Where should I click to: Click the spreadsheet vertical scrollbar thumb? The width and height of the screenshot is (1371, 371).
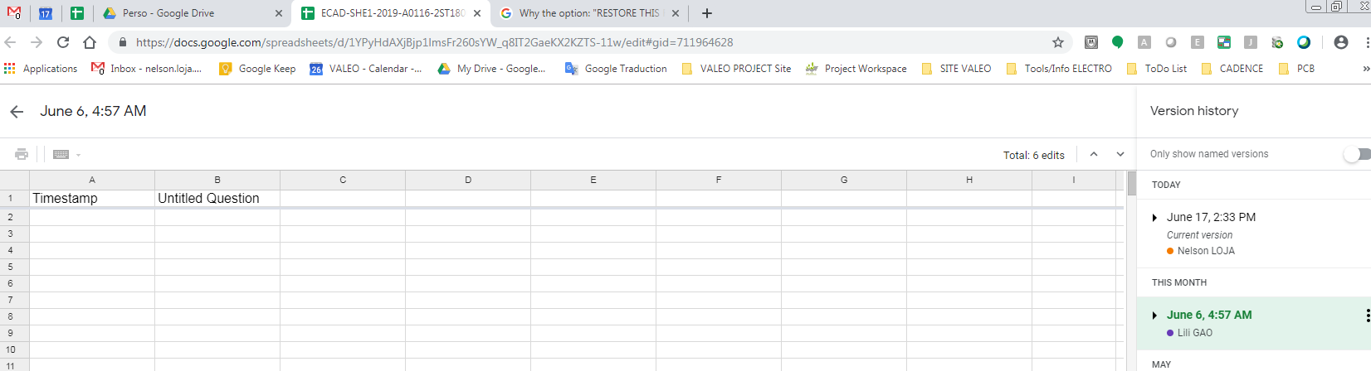1131,183
